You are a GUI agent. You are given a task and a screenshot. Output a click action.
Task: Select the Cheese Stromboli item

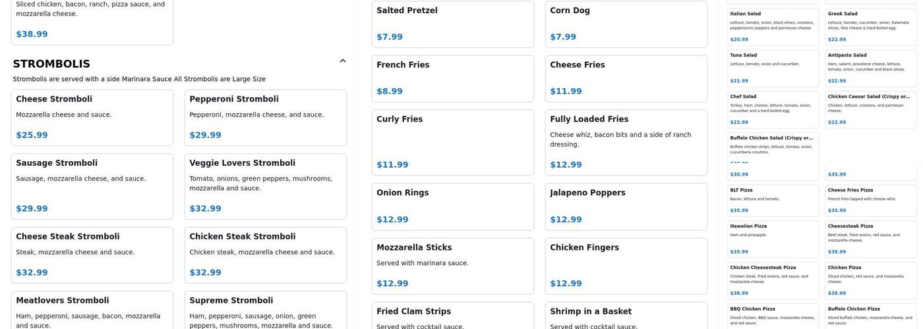tap(92, 117)
